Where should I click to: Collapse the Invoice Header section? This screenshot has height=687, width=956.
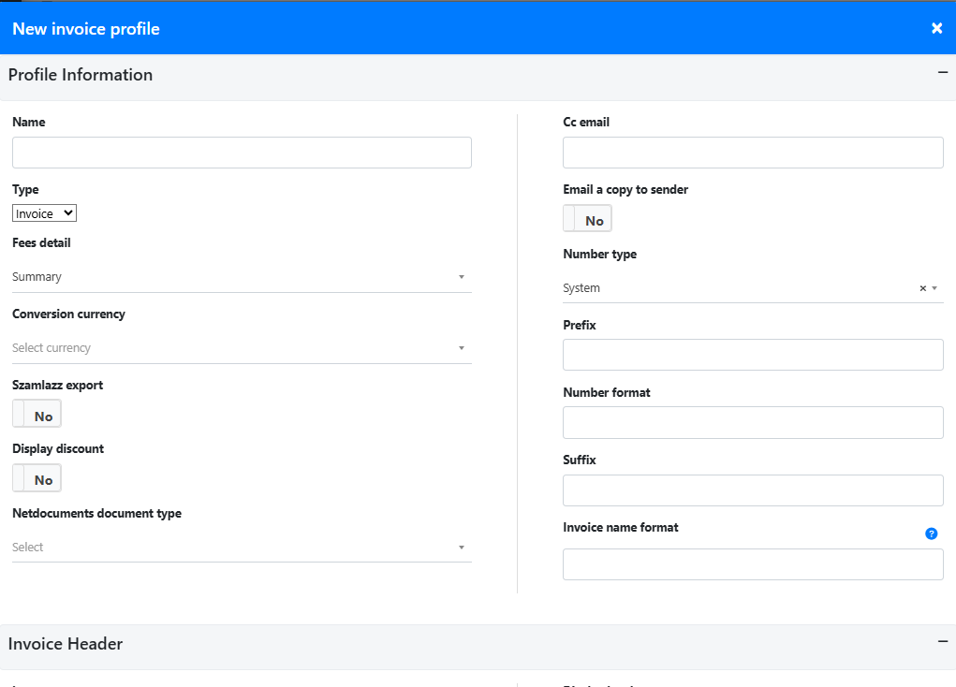pyautogui.click(x=942, y=641)
